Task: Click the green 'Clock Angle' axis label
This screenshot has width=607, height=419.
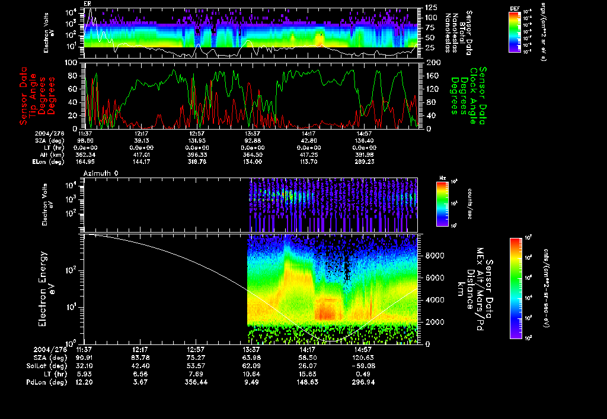Action: tap(472, 96)
